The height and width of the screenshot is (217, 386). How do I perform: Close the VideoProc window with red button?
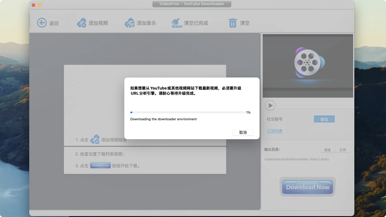[x=33, y=5]
